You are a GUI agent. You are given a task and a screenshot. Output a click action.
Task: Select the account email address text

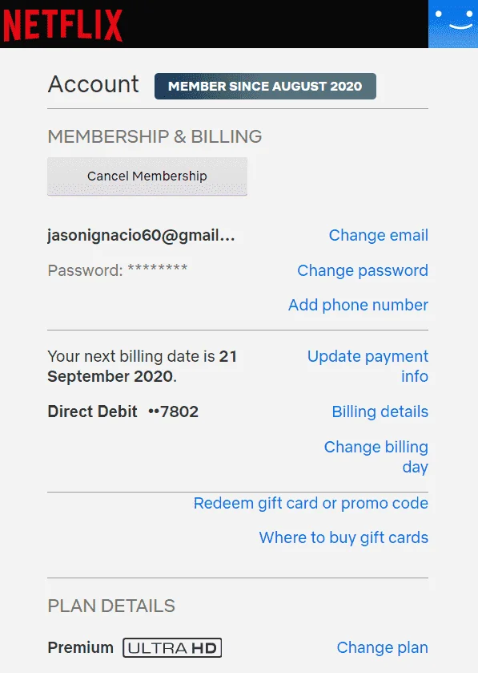(141, 235)
